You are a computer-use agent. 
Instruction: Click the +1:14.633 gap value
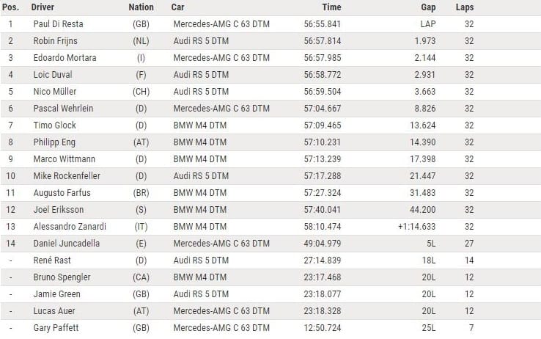coord(417,227)
